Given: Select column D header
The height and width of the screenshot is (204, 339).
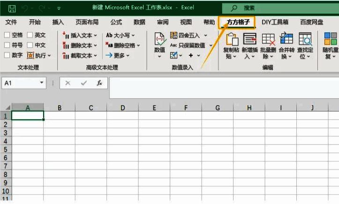Looking at the screenshot, I should (122, 108).
